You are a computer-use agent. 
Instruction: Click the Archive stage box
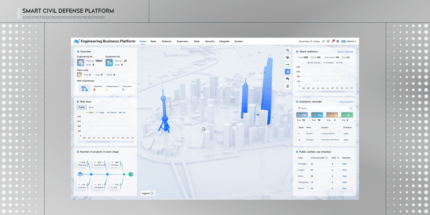point(115,164)
